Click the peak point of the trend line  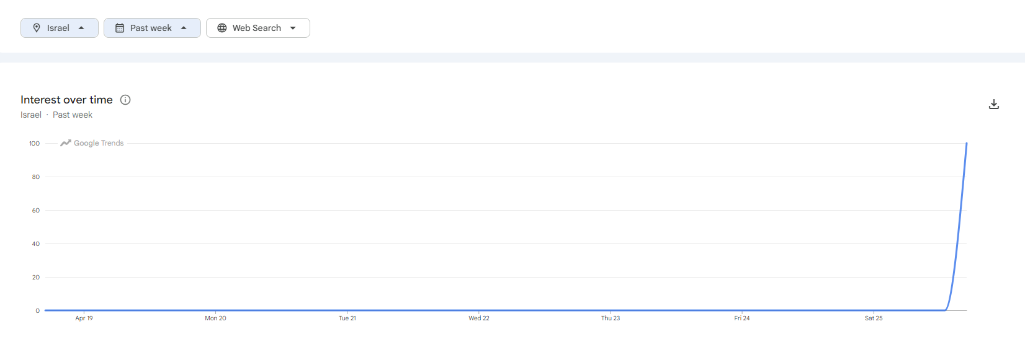[x=966, y=144]
